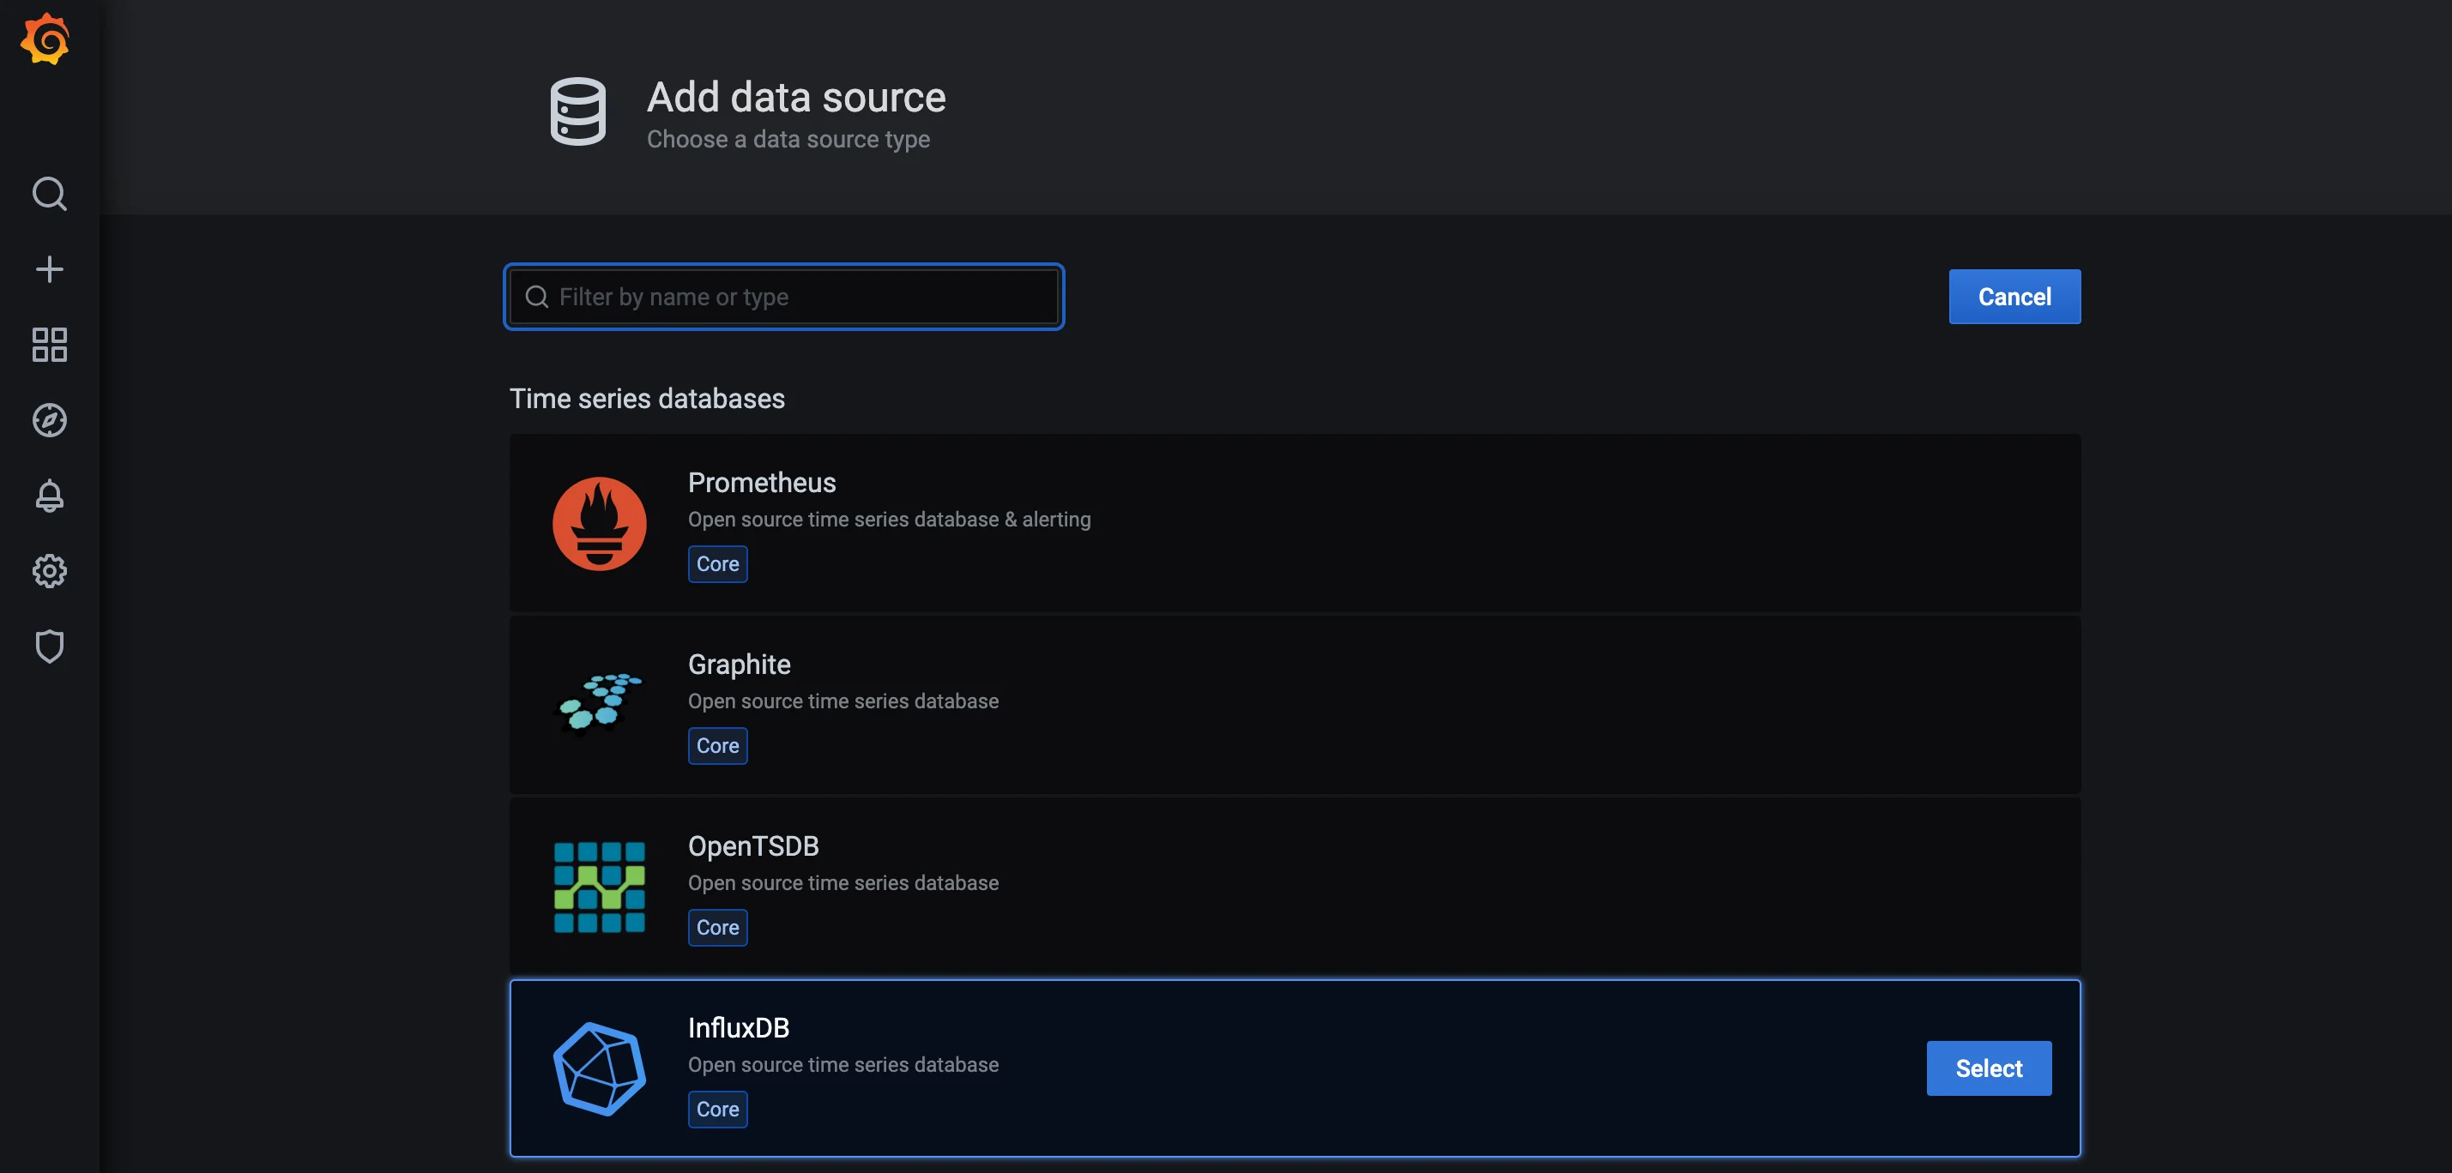Click OpenTSDB's 'Open source time series database' description
The height and width of the screenshot is (1173, 2452).
click(x=843, y=883)
